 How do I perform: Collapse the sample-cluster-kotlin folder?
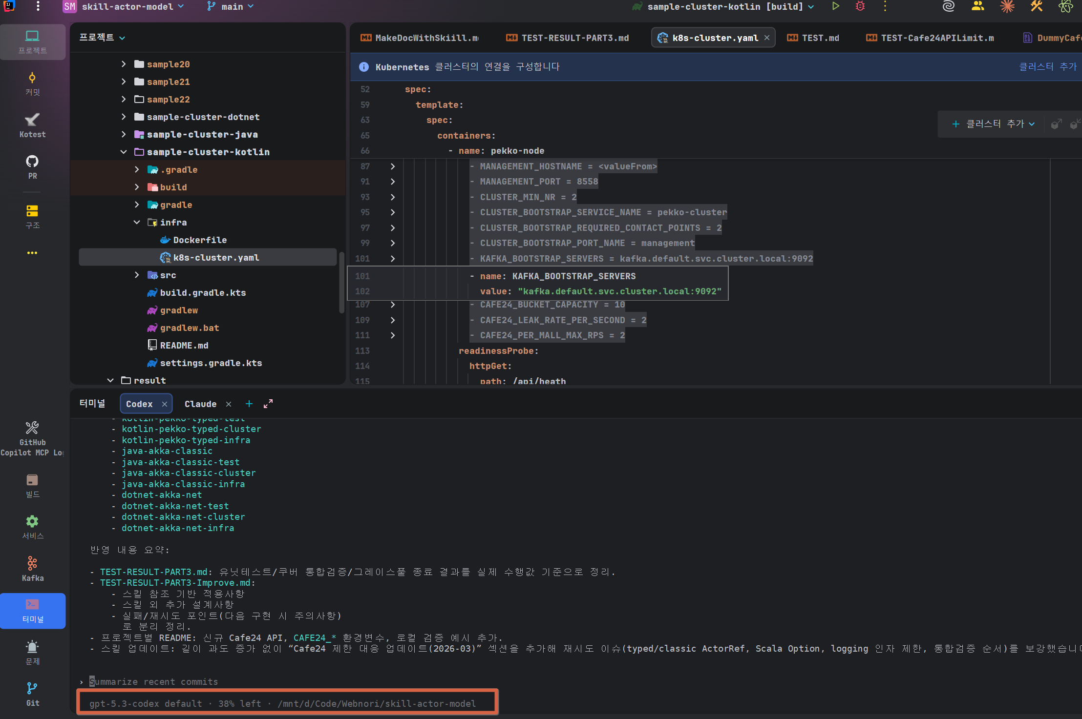tap(124, 152)
